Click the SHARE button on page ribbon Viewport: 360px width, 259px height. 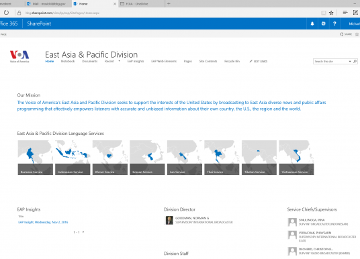(x=346, y=34)
